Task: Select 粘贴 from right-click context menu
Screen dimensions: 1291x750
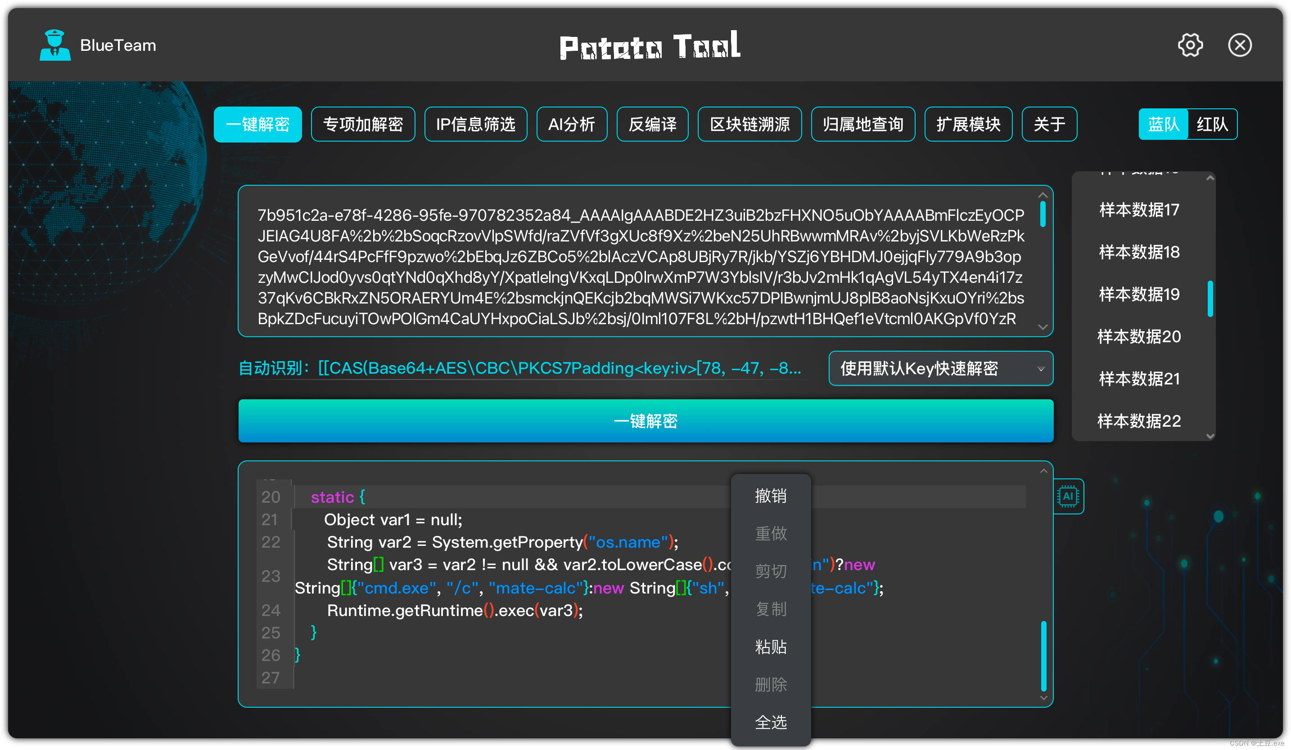Action: pyautogui.click(x=770, y=647)
